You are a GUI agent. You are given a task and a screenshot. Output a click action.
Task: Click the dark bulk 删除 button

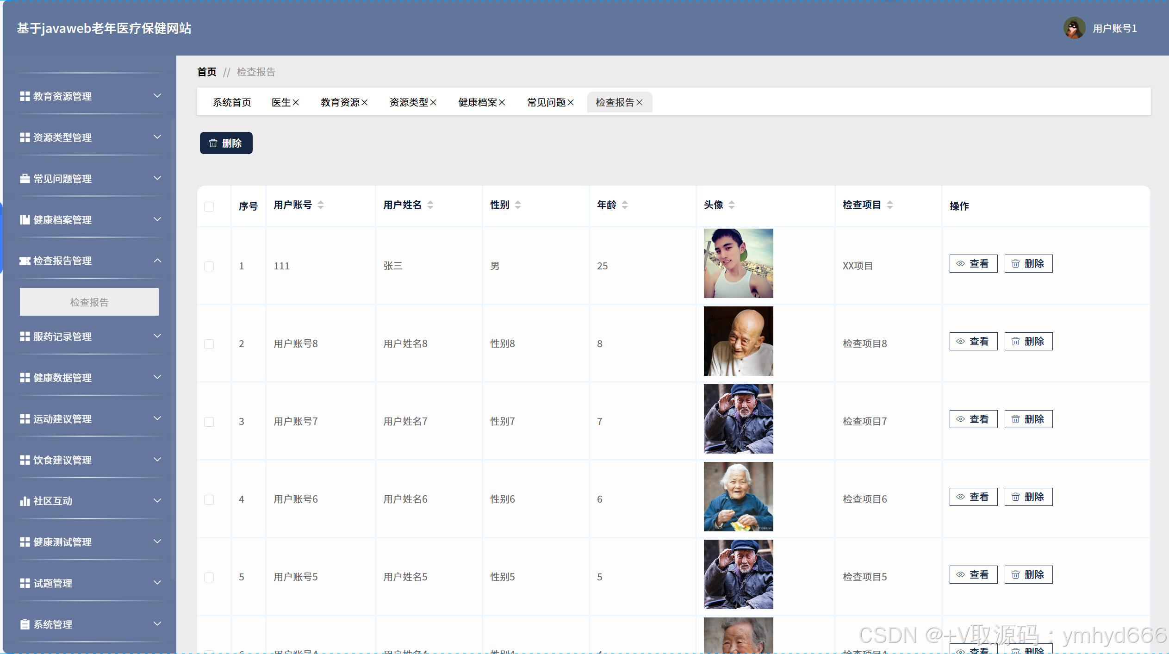226,143
